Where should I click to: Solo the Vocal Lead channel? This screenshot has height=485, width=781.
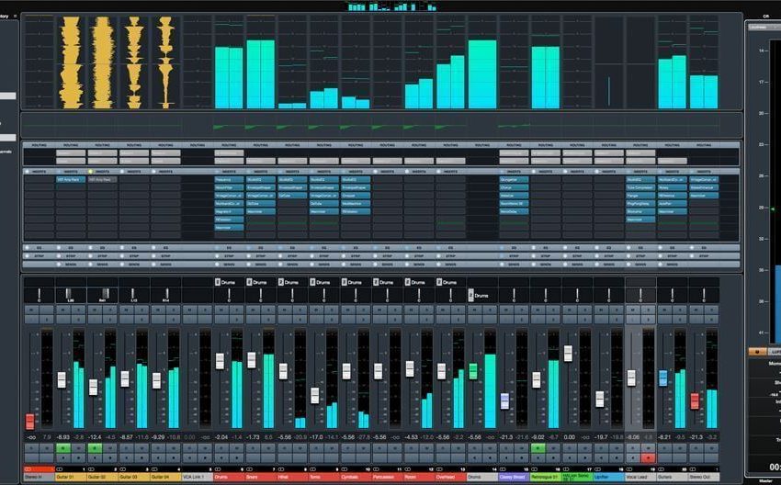click(x=648, y=310)
